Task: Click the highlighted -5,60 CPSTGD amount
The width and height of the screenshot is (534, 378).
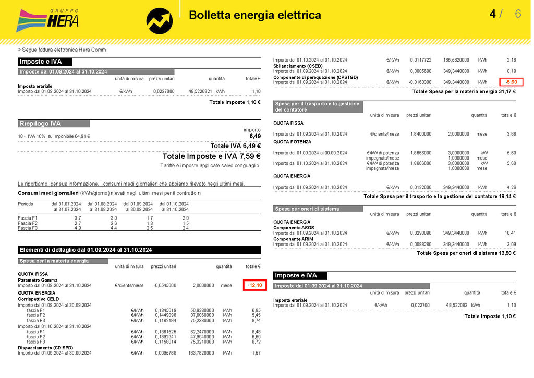Action: point(511,82)
